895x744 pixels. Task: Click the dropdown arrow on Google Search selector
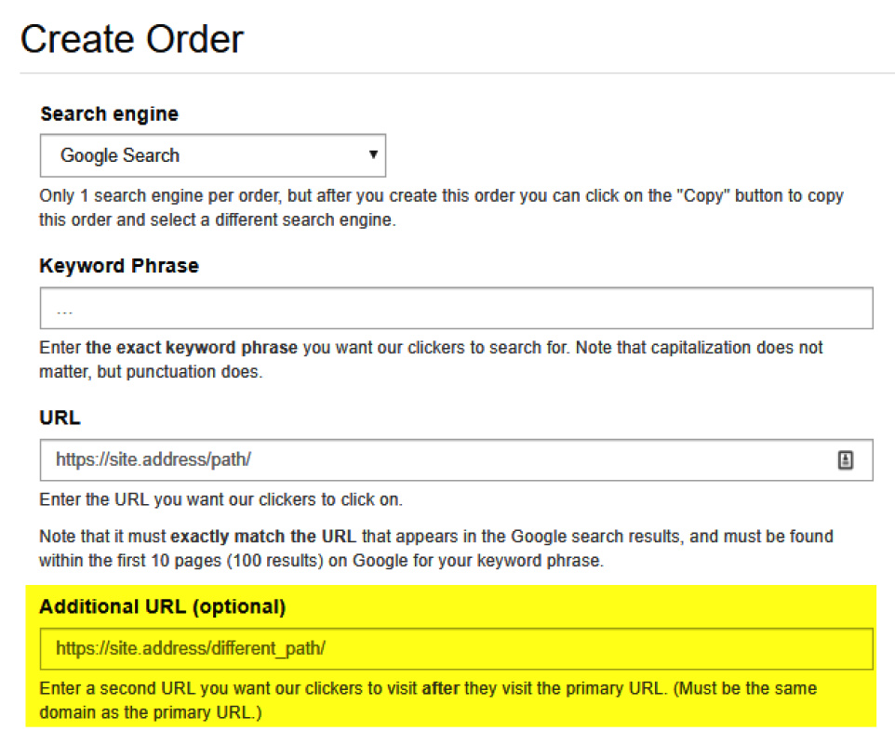click(x=374, y=155)
